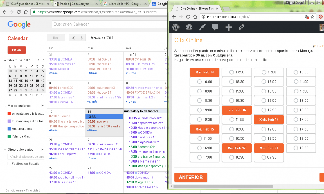
Task: Toggle the green Yolanda Martín calendar swatch
Action: [x=9, y=136]
